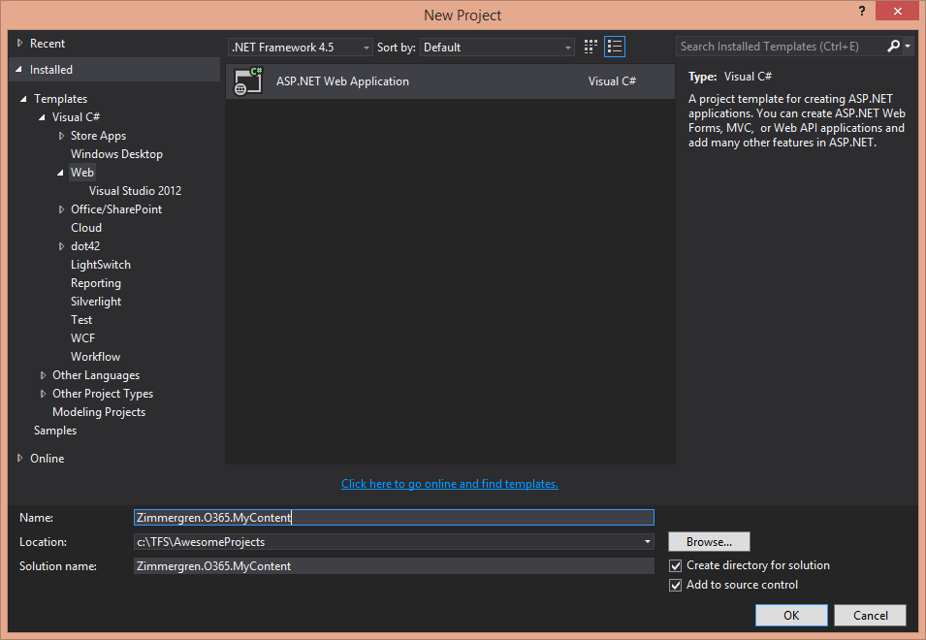This screenshot has width=926, height=640.
Task: Select Visual Studio 2012 under Web
Action: tap(135, 191)
